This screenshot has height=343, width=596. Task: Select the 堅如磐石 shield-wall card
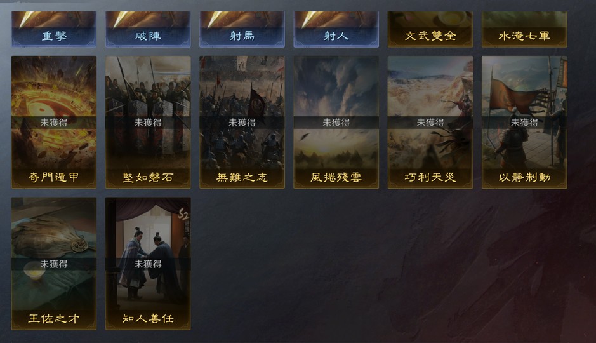coord(148,122)
